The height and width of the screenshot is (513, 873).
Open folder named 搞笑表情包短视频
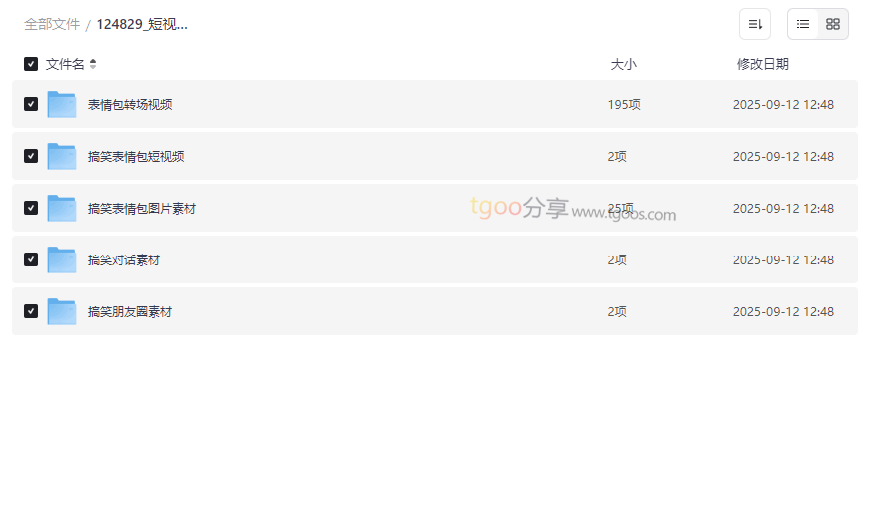point(136,157)
